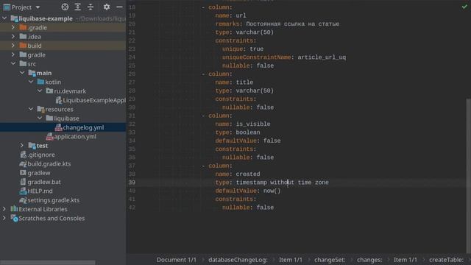Image resolution: width=471 pixels, height=265 pixels.
Task: Expand the build folder arrow
Action: coord(13,46)
